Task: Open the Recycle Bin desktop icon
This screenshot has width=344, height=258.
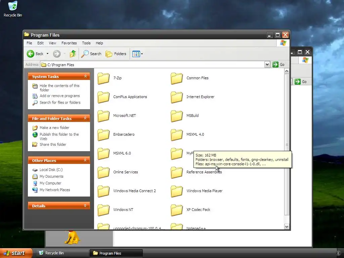Action: point(13,9)
